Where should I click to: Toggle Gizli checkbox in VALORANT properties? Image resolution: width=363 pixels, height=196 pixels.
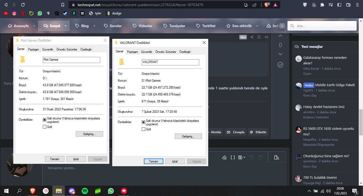point(144,129)
